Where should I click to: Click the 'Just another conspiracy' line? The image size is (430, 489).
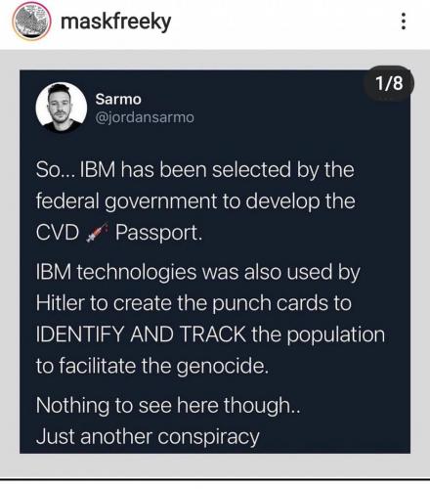pyautogui.click(x=148, y=437)
